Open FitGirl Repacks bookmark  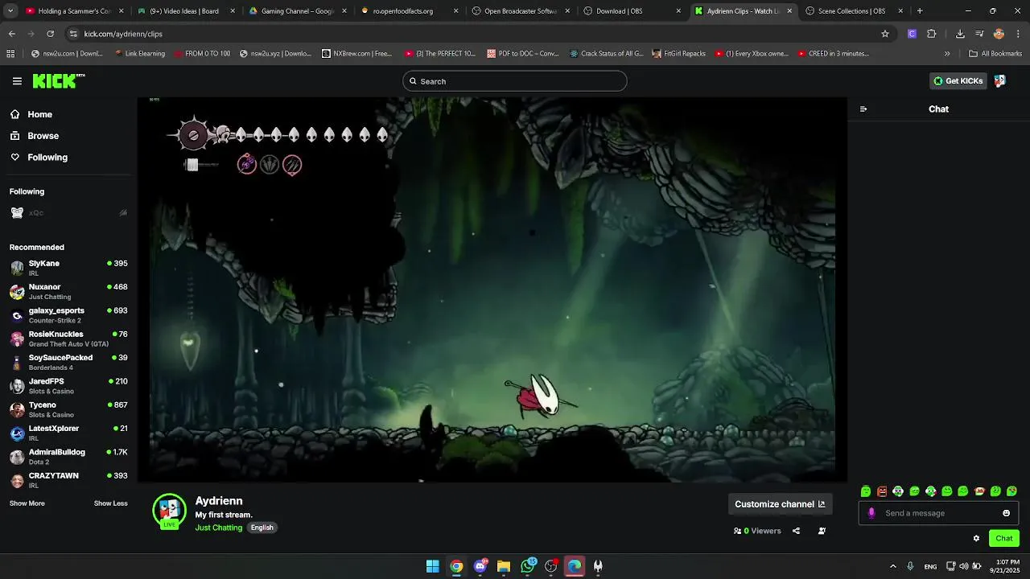[678, 54]
